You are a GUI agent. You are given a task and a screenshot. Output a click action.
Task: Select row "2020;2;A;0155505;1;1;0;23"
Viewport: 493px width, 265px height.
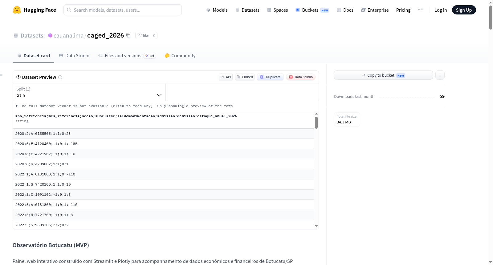click(x=163, y=134)
